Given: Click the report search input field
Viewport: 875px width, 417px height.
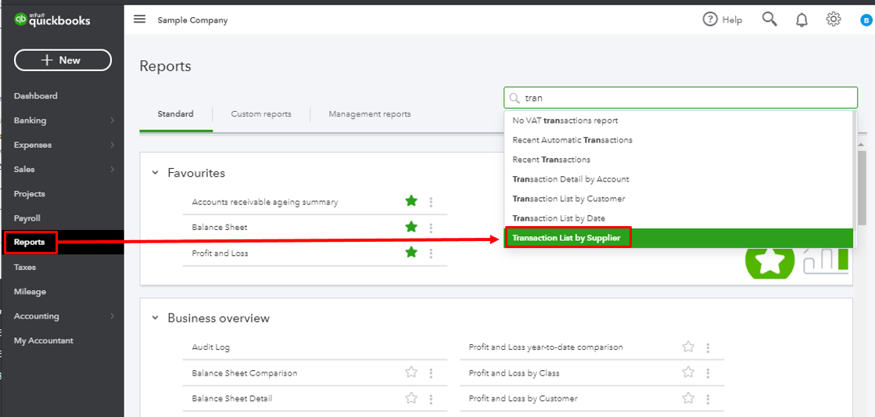Looking at the screenshot, I should [688, 98].
